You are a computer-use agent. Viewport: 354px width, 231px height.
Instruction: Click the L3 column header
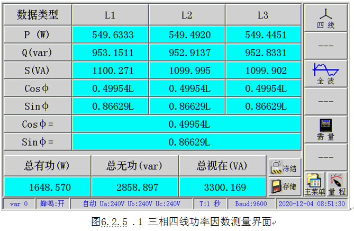coord(263,15)
